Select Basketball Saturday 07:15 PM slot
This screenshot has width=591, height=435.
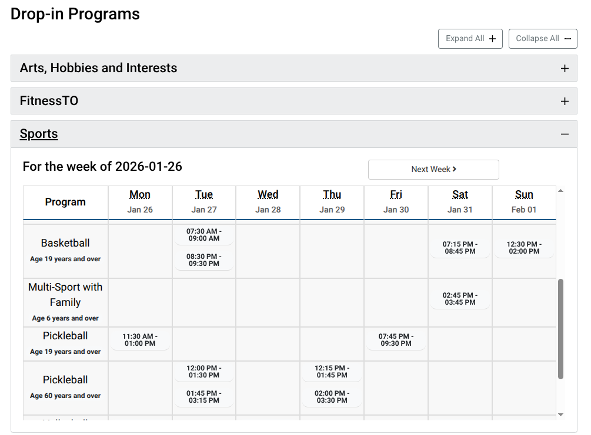point(460,248)
